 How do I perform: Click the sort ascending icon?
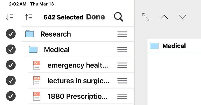[x=28, y=17]
